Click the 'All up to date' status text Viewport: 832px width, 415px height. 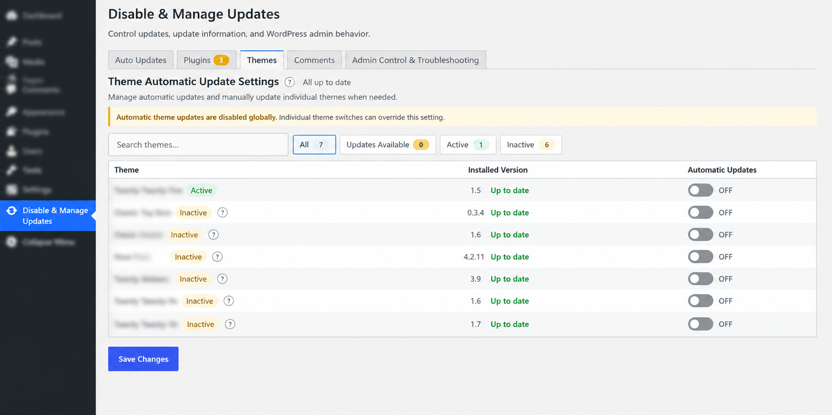click(x=327, y=82)
